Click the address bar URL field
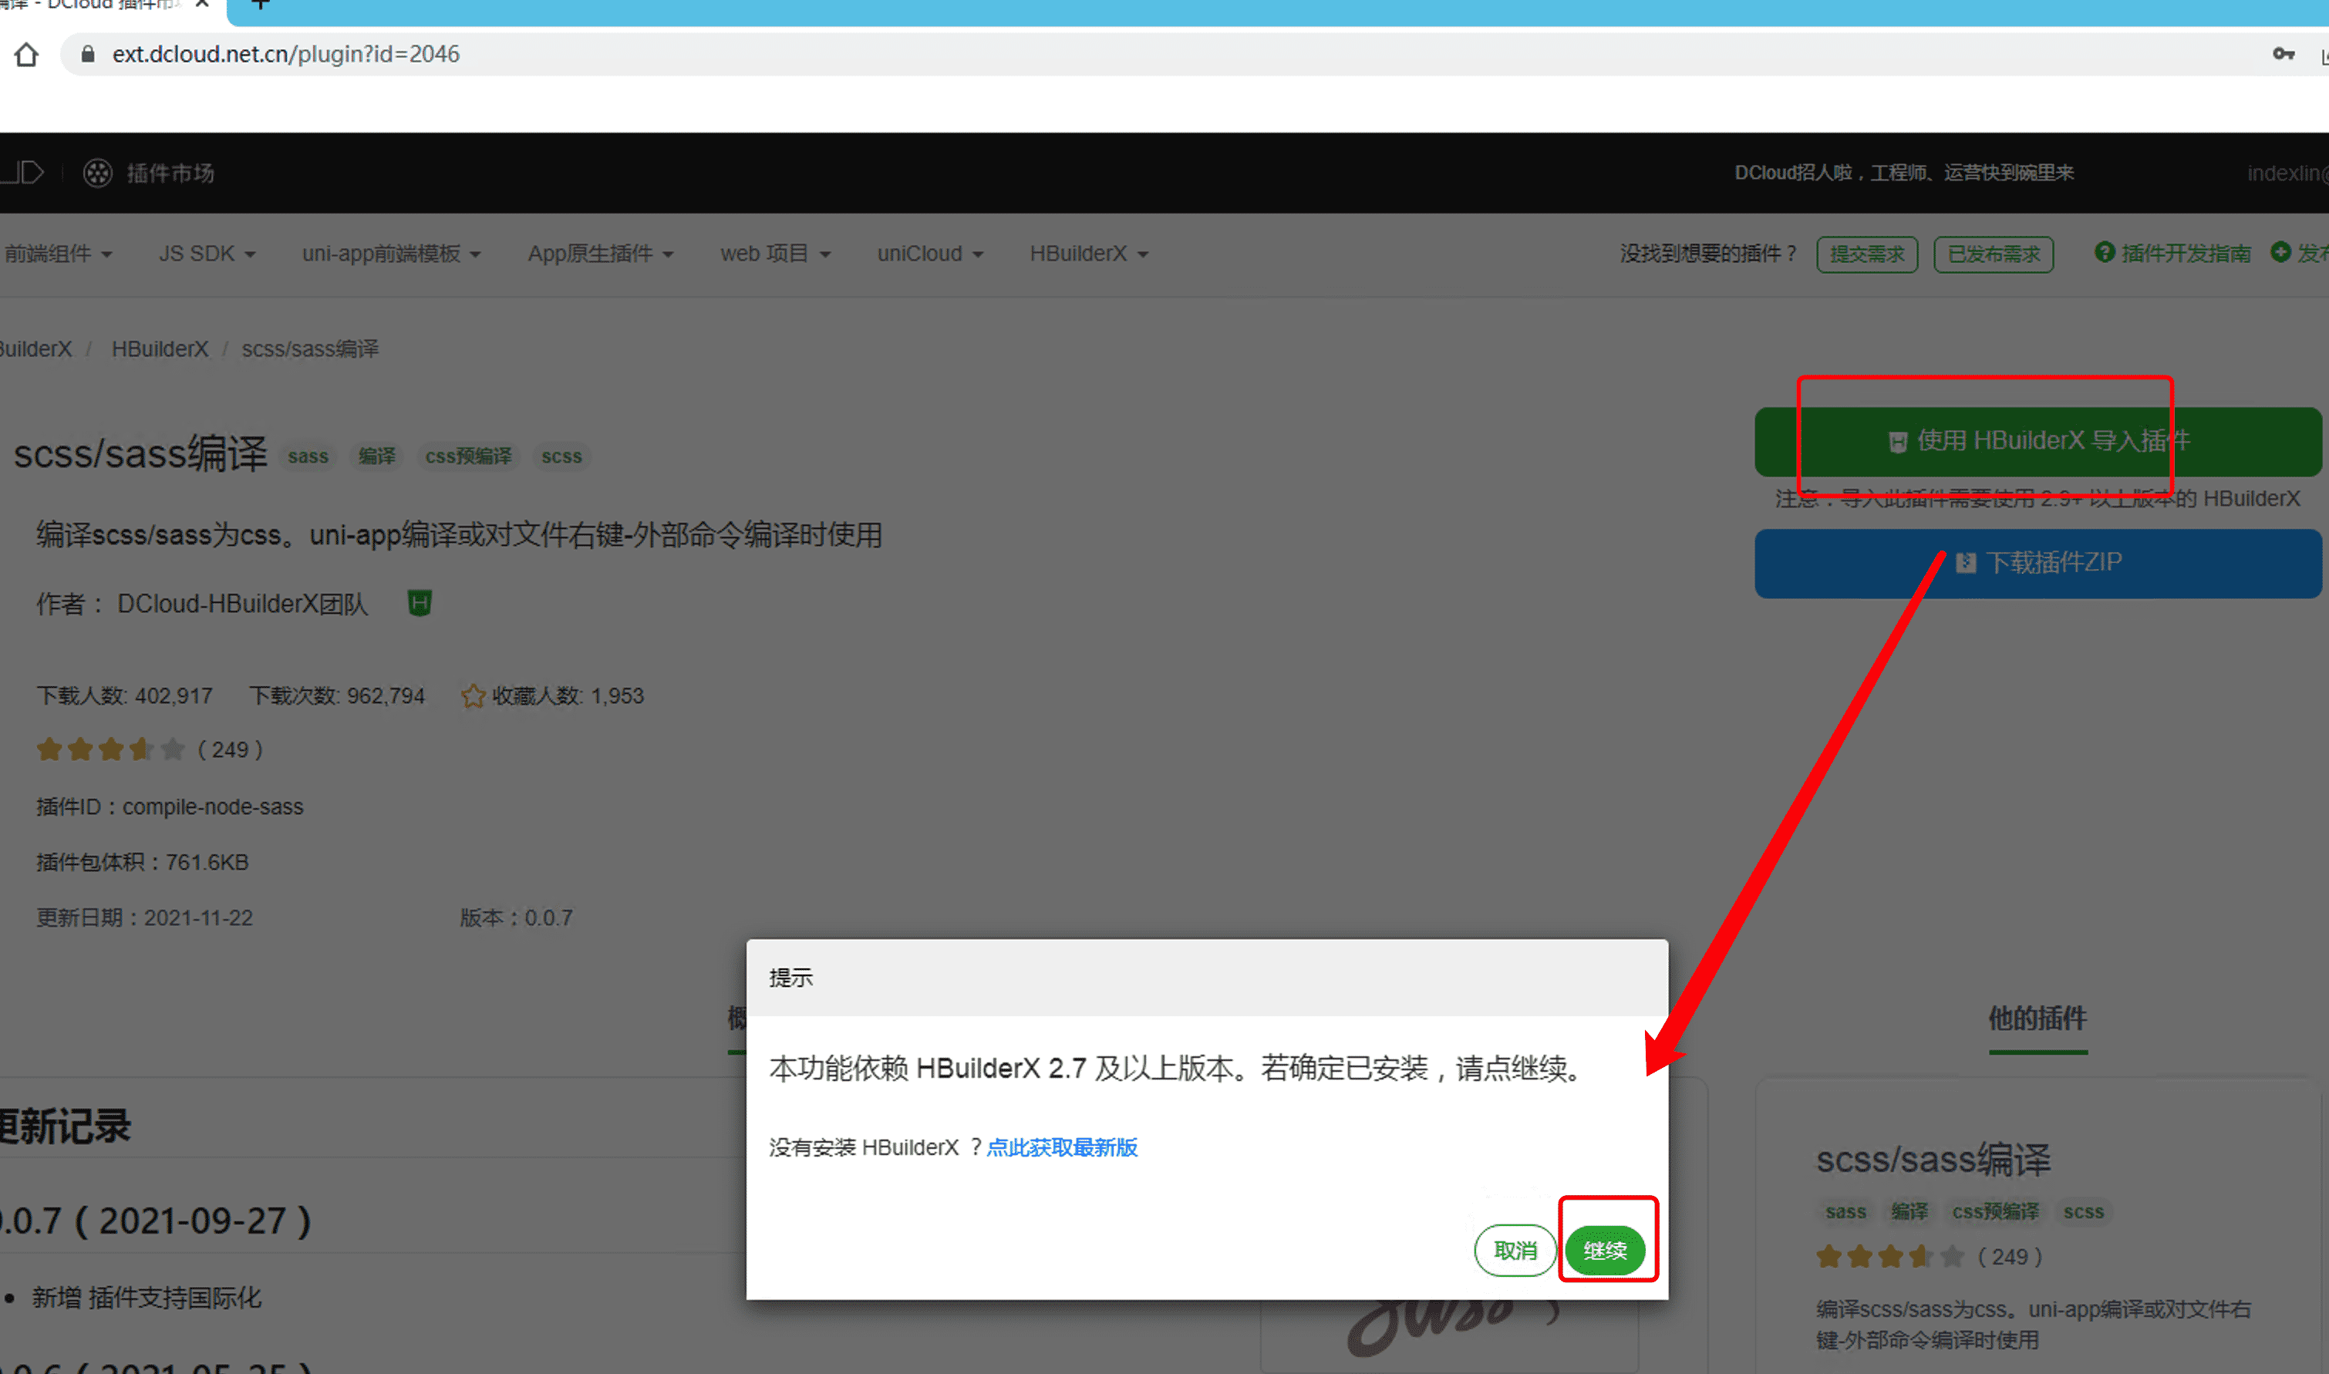 click(x=1167, y=55)
